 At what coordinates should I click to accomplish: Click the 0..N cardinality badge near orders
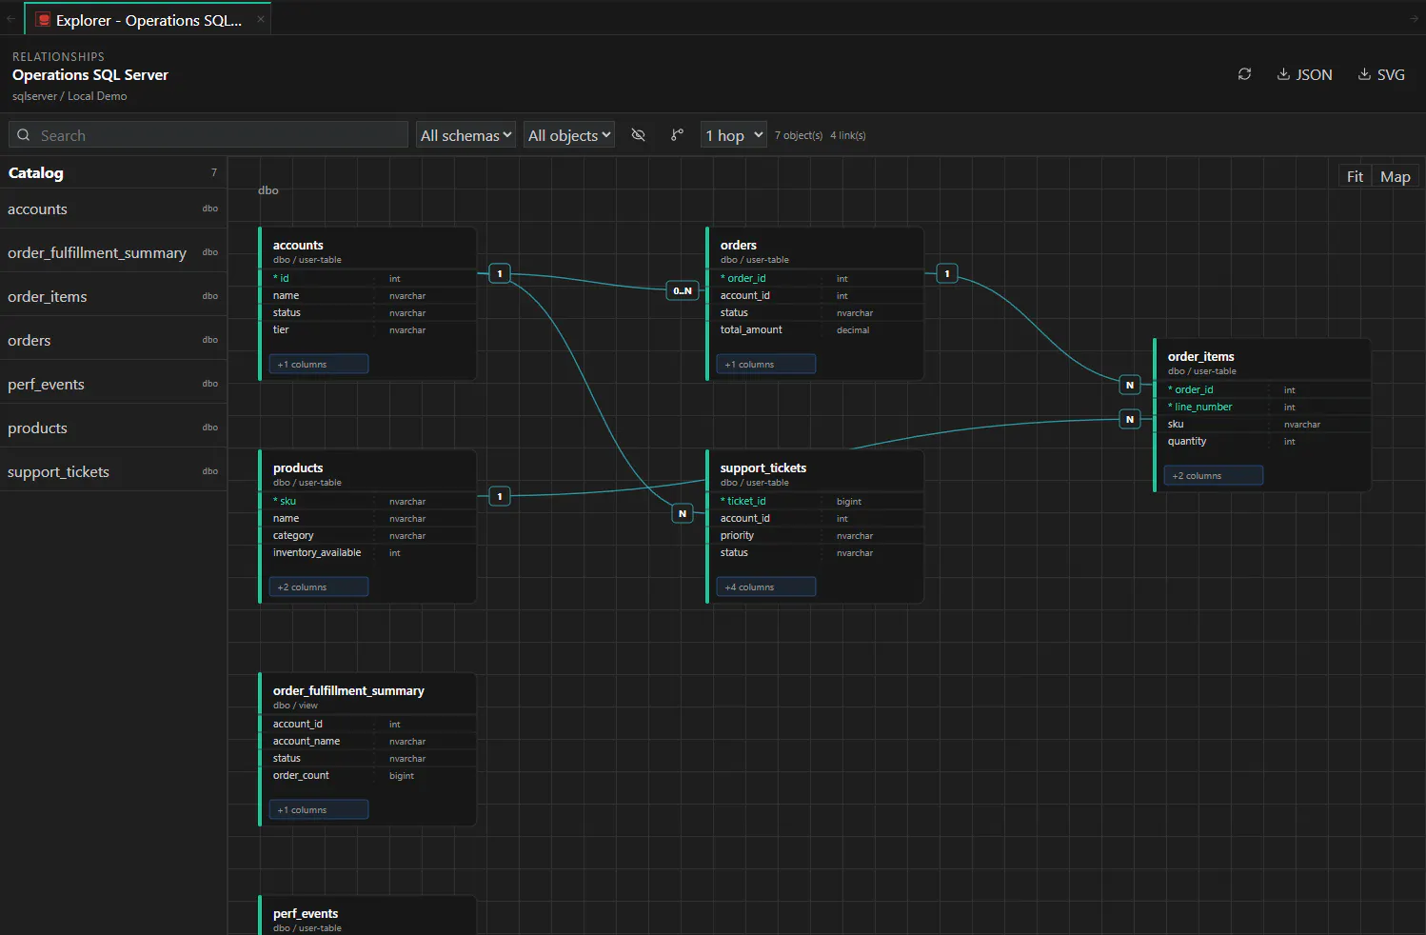click(683, 290)
